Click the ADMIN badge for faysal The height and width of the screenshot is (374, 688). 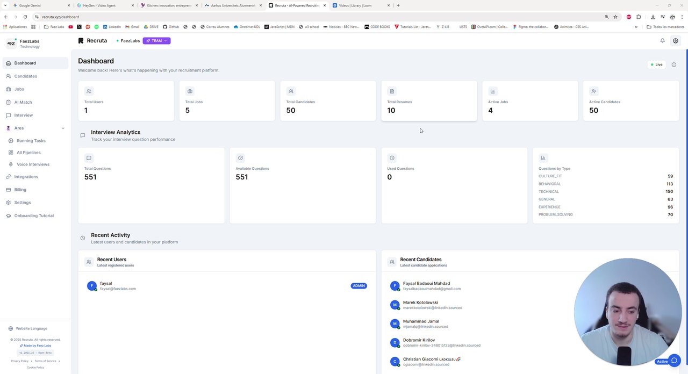pos(359,286)
